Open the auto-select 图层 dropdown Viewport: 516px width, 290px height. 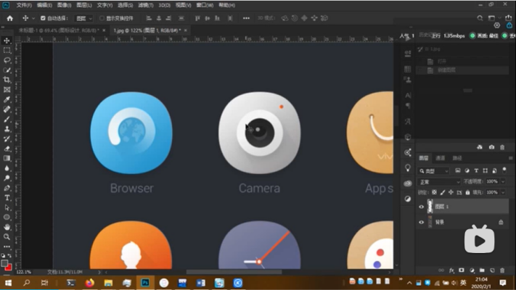(x=84, y=18)
